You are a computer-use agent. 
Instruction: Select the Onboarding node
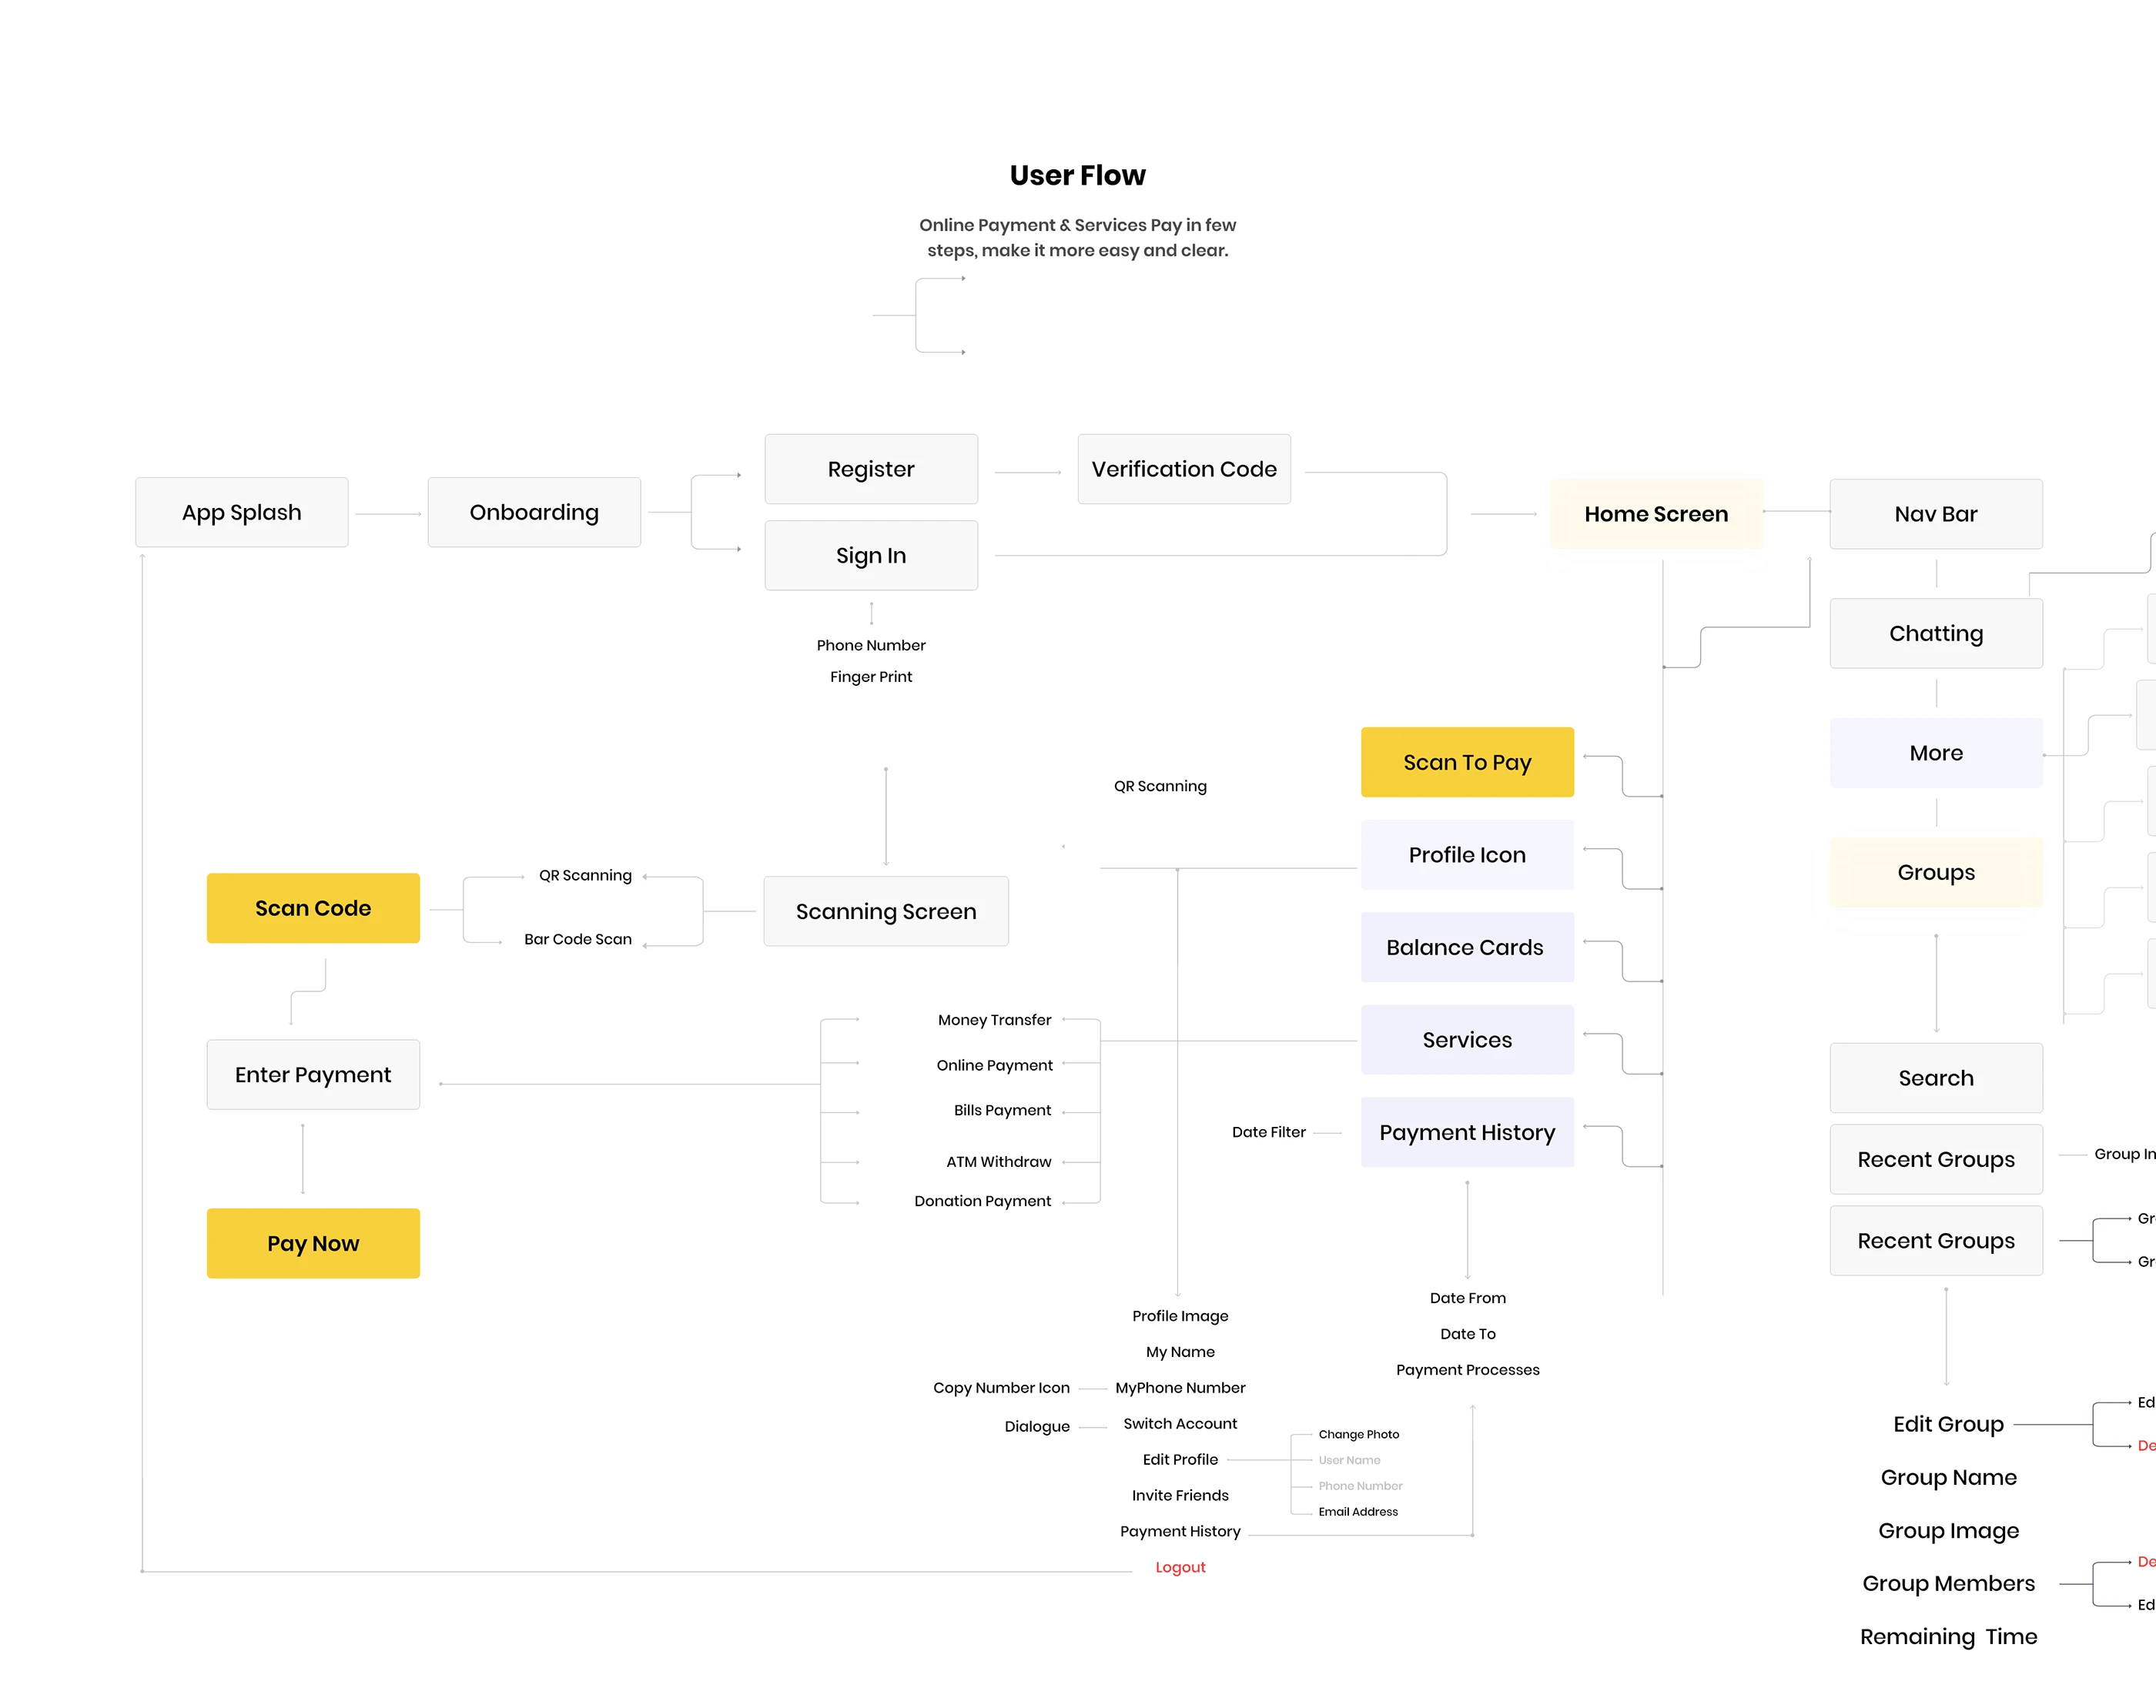[534, 513]
